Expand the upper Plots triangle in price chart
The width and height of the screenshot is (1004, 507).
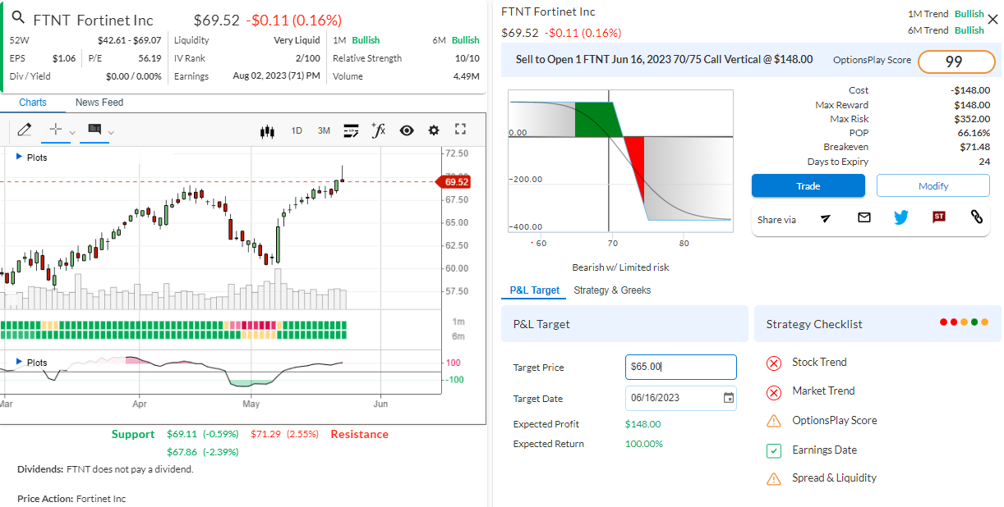pyautogui.click(x=19, y=156)
